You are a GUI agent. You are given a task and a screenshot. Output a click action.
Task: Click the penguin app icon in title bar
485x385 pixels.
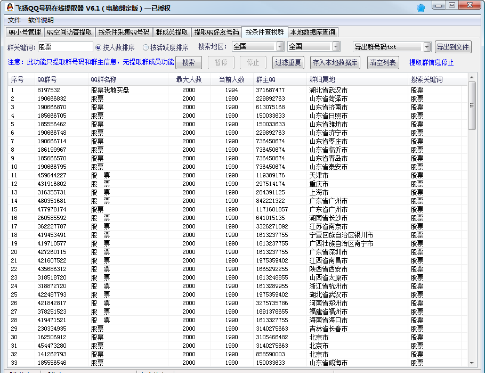click(x=10, y=7)
